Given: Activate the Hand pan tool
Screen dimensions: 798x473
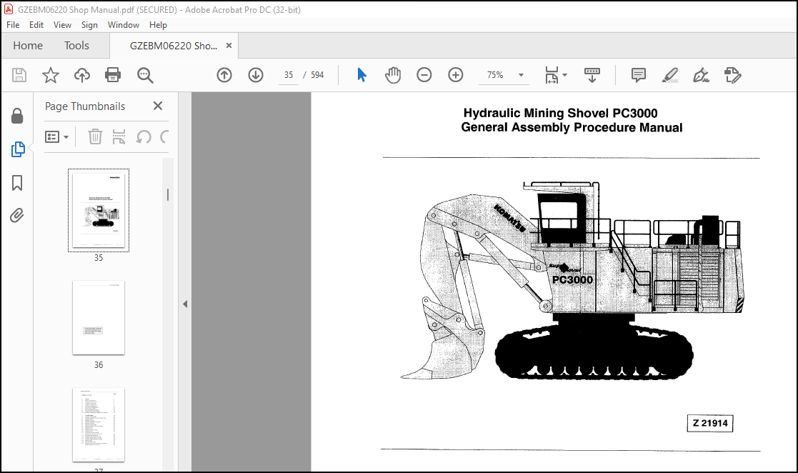Looking at the screenshot, I should tap(393, 75).
